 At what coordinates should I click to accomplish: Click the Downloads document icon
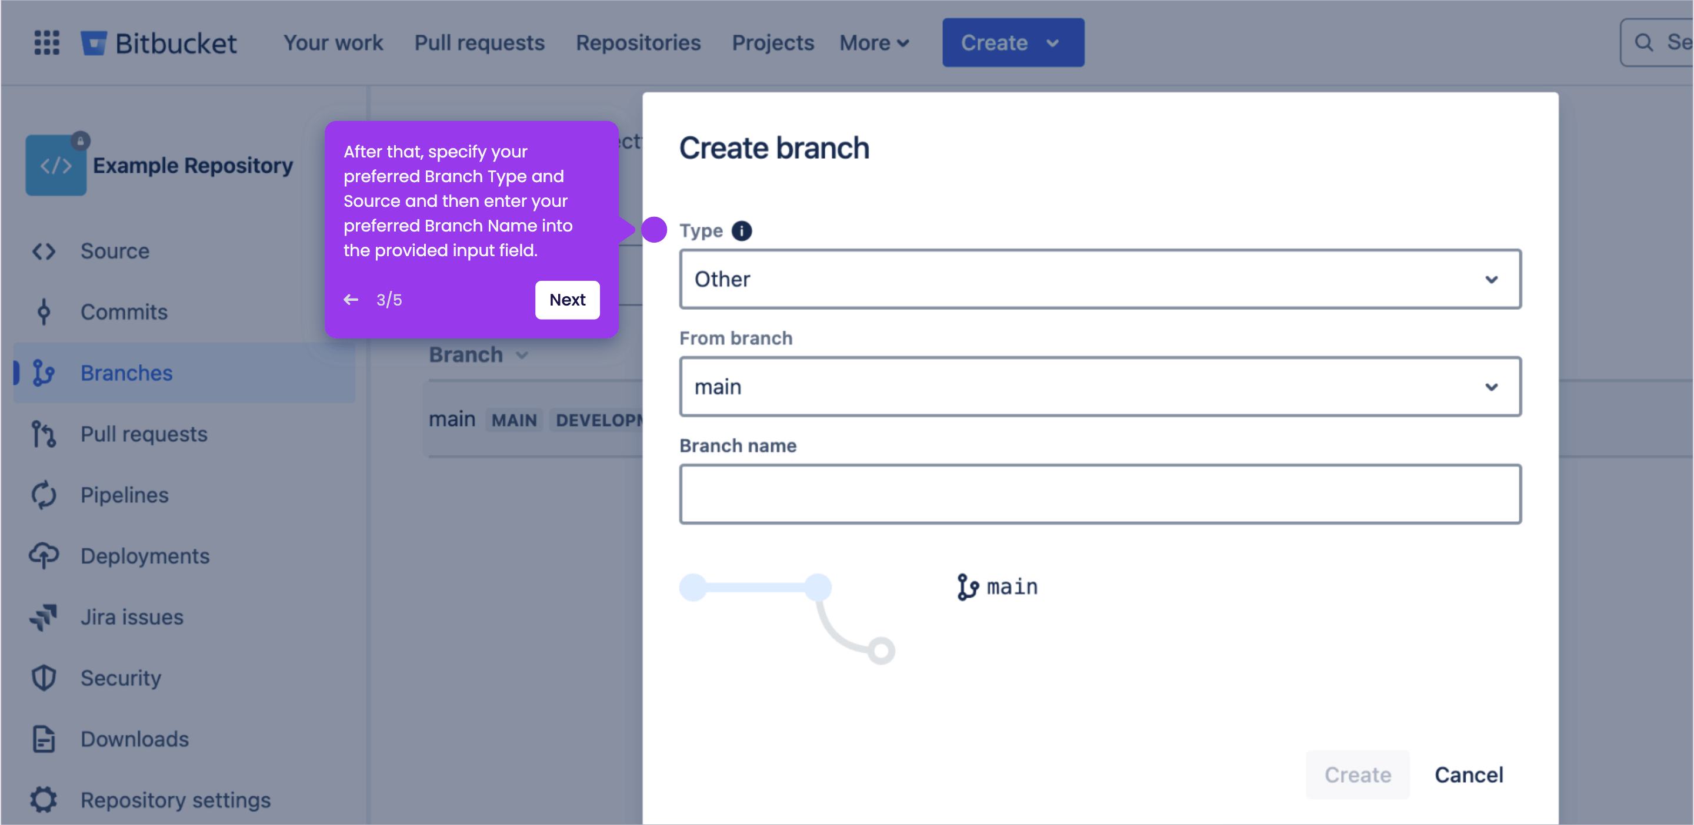44,739
